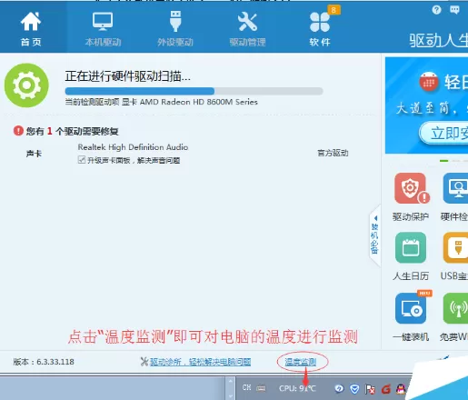Open the QQ penguin tray icon

(401, 389)
